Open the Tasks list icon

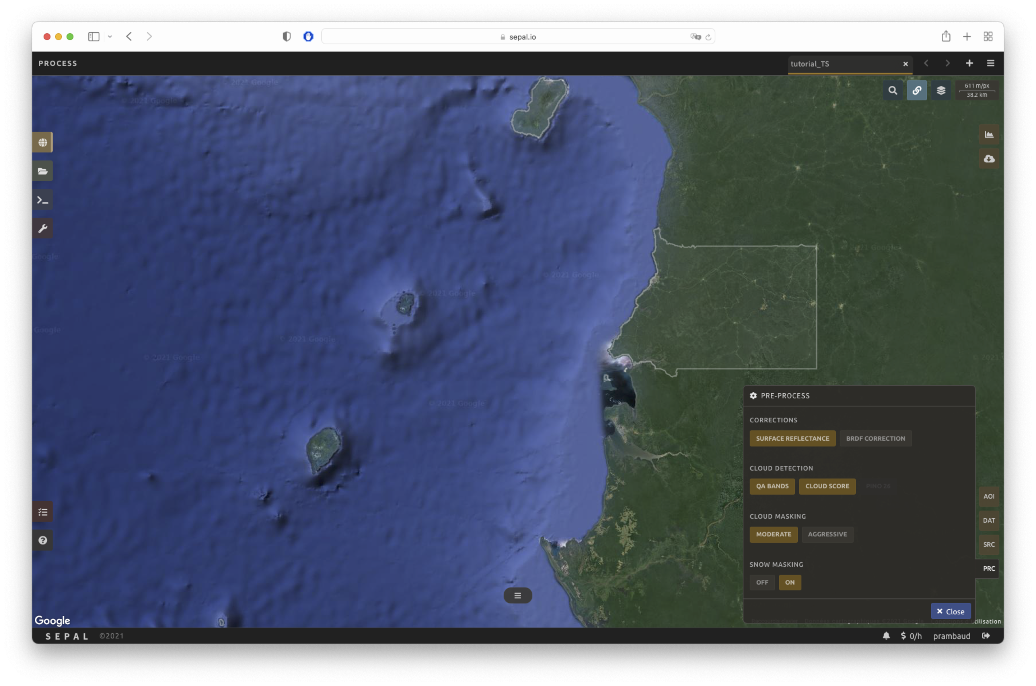click(x=42, y=512)
